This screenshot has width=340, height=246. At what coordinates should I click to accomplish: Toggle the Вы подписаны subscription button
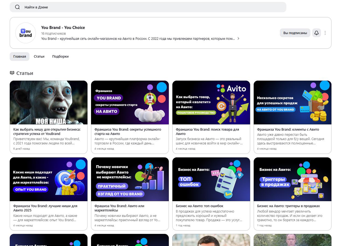(295, 33)
